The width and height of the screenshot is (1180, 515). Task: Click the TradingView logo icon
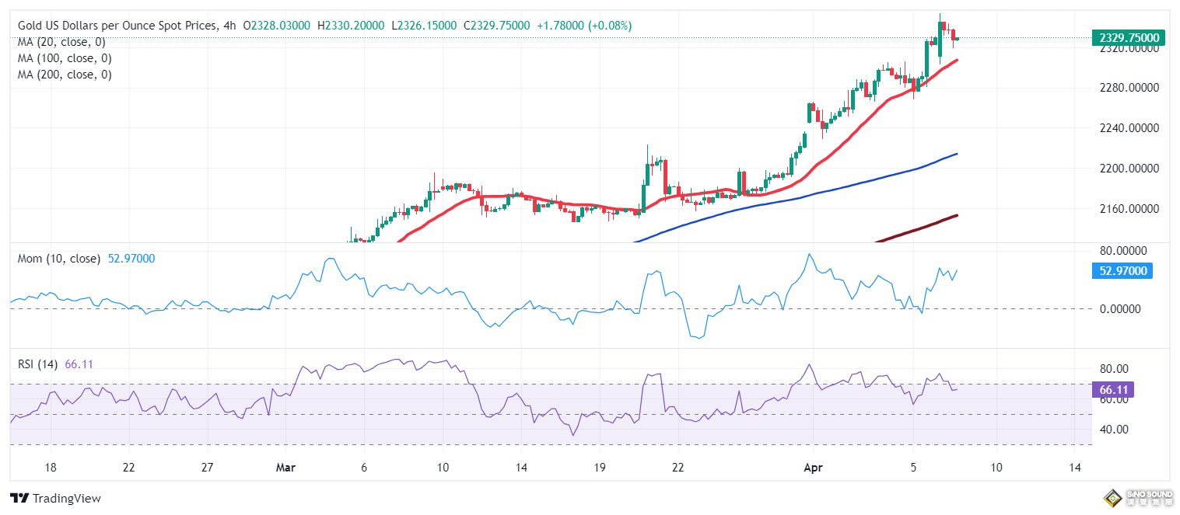pos(19,498)
